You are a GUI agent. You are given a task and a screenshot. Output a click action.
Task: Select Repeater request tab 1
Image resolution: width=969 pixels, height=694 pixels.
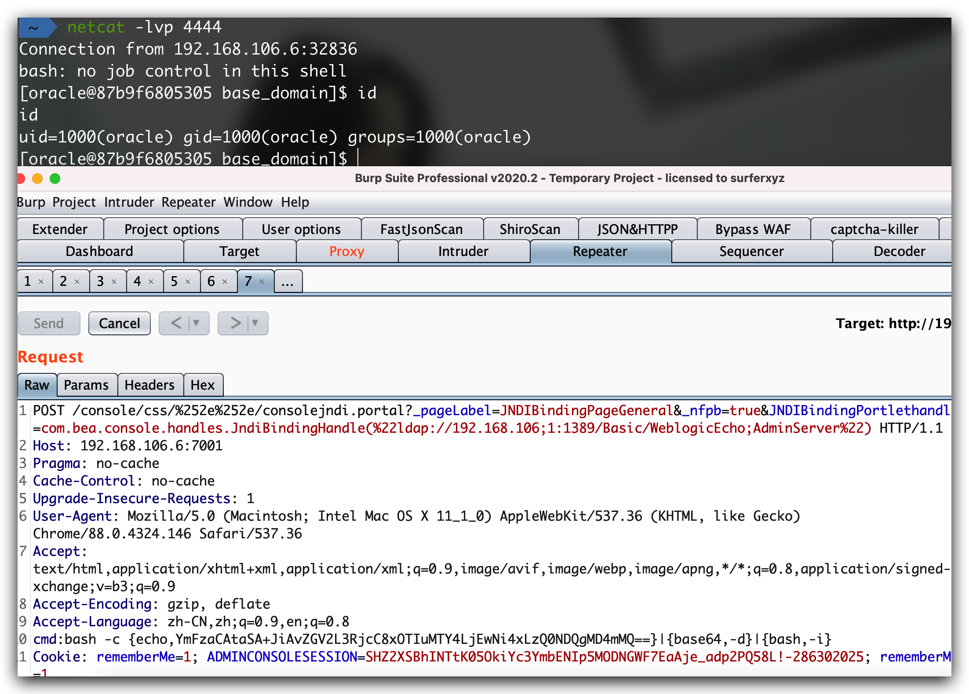tap(28, 281)
